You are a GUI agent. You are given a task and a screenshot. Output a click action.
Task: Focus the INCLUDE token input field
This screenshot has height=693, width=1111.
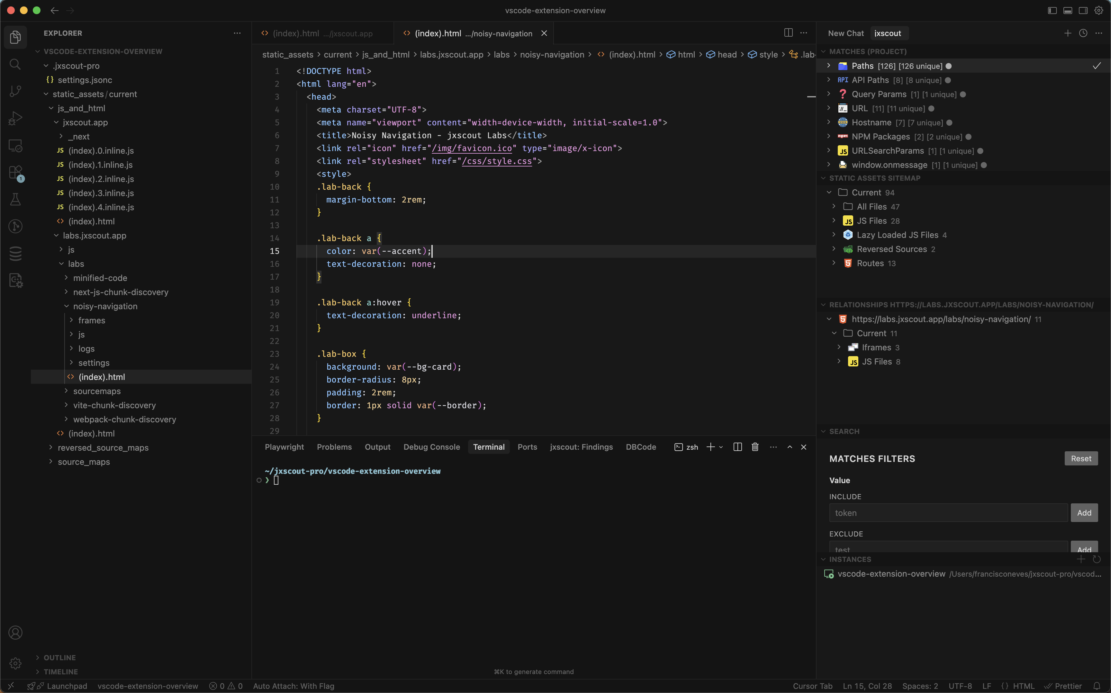pyautogui.click(x=948, y=513)
